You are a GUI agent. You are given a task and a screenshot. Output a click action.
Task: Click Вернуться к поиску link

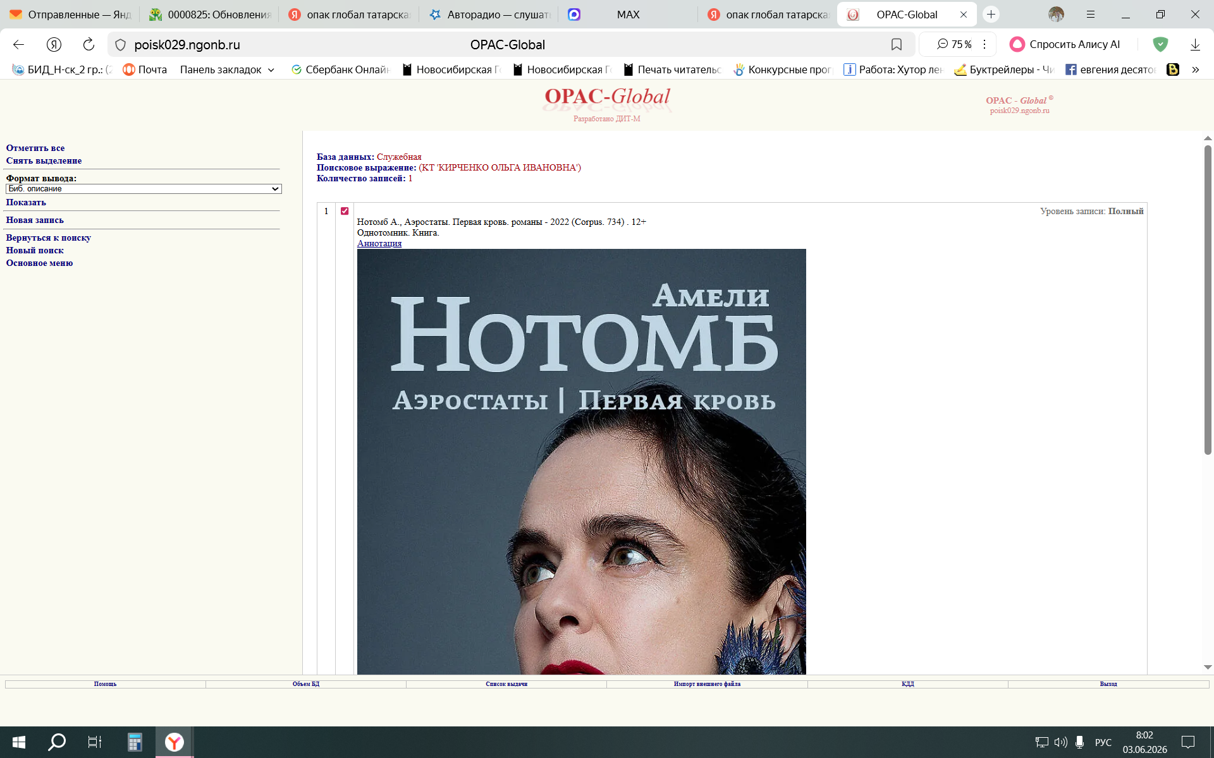point(49,238)
